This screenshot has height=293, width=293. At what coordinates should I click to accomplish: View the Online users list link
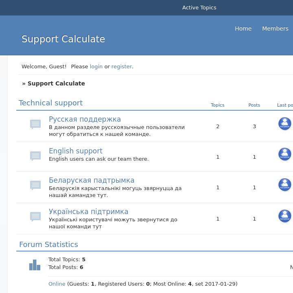click(57, 284)
